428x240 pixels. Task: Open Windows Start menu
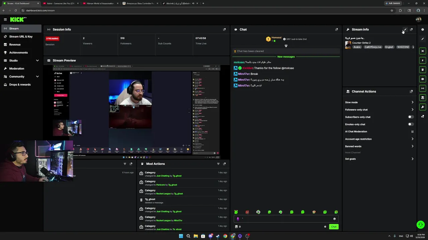pos(181,236)
